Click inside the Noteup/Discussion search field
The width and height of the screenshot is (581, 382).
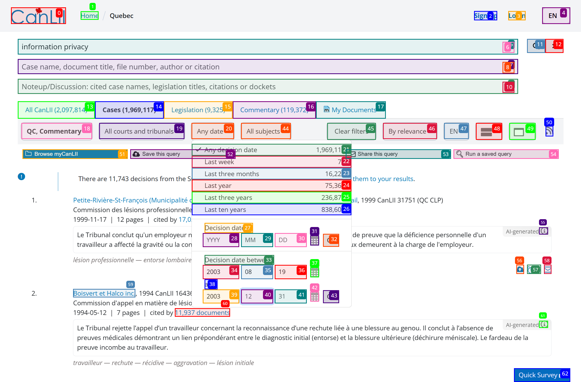(x=235, y=86)
